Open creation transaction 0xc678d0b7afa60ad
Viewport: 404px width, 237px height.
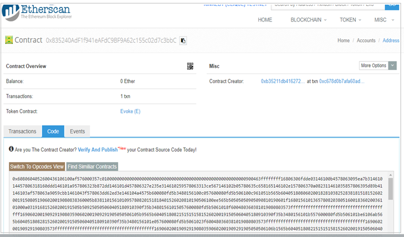(342, 81)
